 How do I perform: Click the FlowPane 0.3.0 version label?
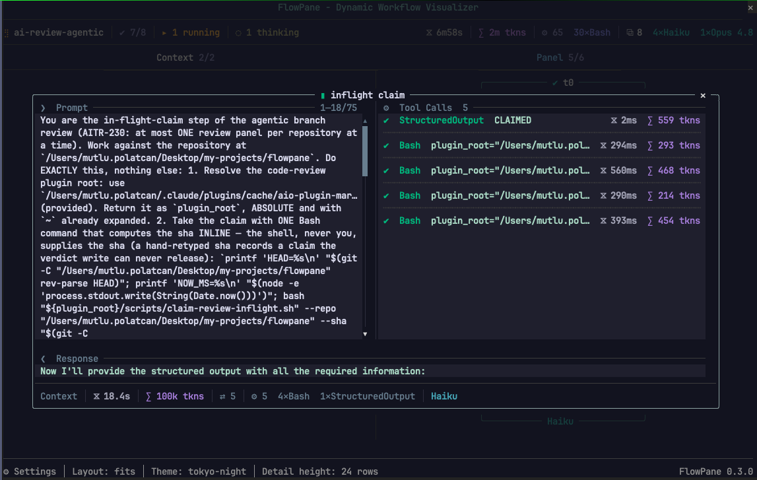pyautogui.click(x=716, y=471)
